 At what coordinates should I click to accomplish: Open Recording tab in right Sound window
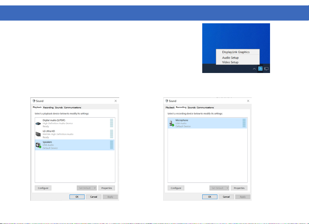[181, 107]
